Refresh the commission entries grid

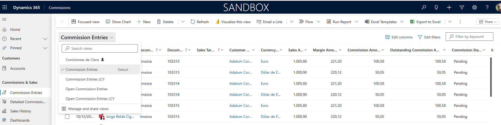pos(200,22)
